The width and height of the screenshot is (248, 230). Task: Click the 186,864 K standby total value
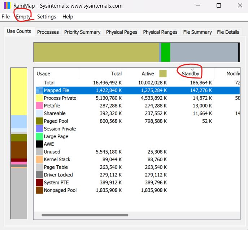(201, 83)
